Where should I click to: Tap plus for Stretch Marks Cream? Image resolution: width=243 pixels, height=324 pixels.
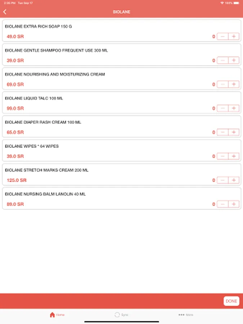pyautogui.click(x=234, y=180)
